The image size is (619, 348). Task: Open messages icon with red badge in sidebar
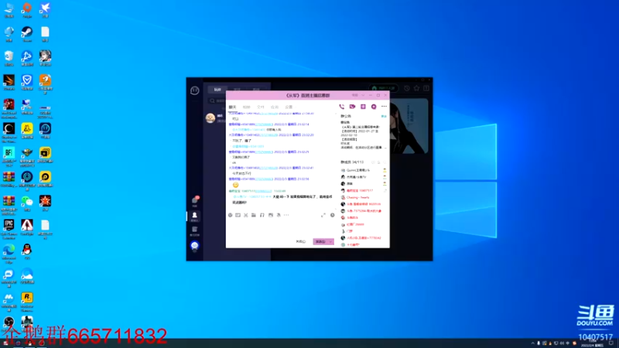[195, 201]
